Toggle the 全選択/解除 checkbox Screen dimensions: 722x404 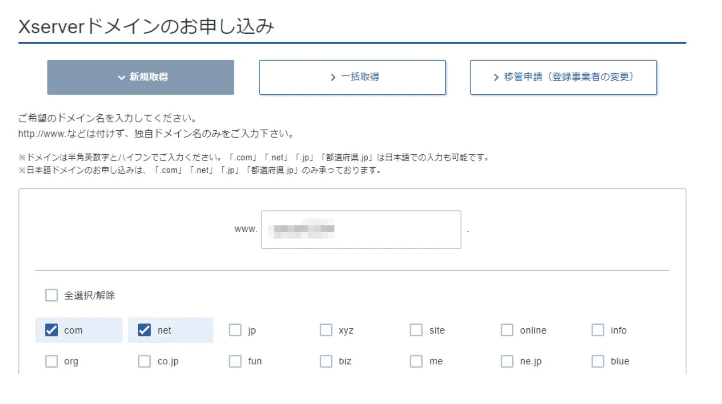[52, 295]
